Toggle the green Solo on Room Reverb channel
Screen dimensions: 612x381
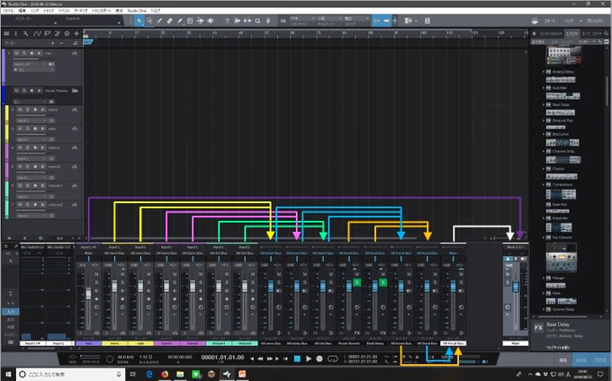click(356, 282)
